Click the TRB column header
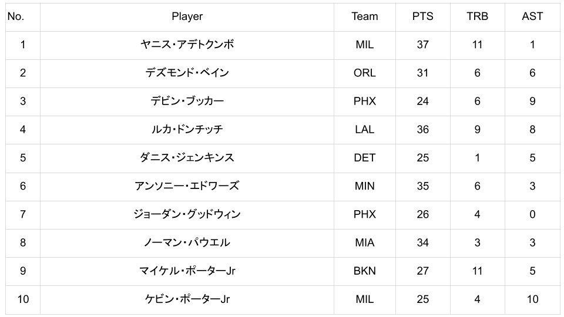Image resolution: width=564 pixels, height=317 pixels. [477, 16]
